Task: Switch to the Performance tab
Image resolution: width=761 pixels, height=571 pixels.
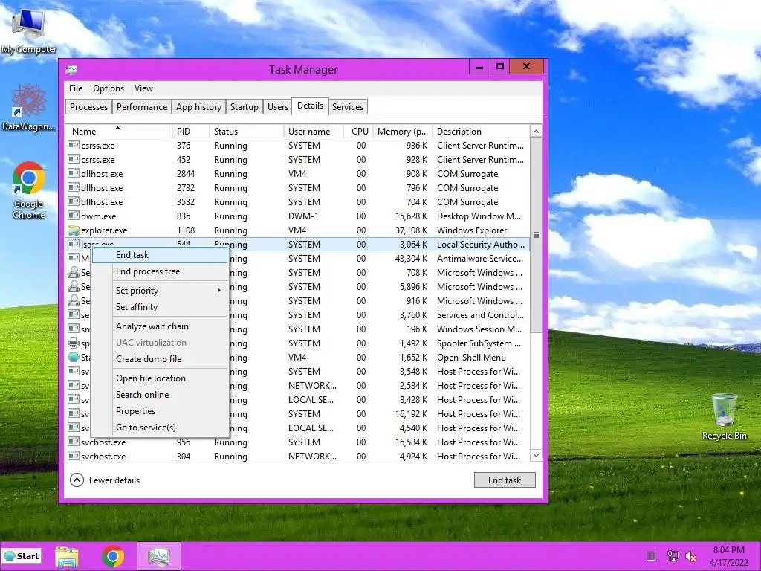Action: 142,107
